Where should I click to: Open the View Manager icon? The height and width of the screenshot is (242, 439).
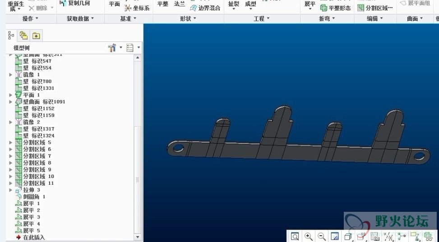[375, 237]
